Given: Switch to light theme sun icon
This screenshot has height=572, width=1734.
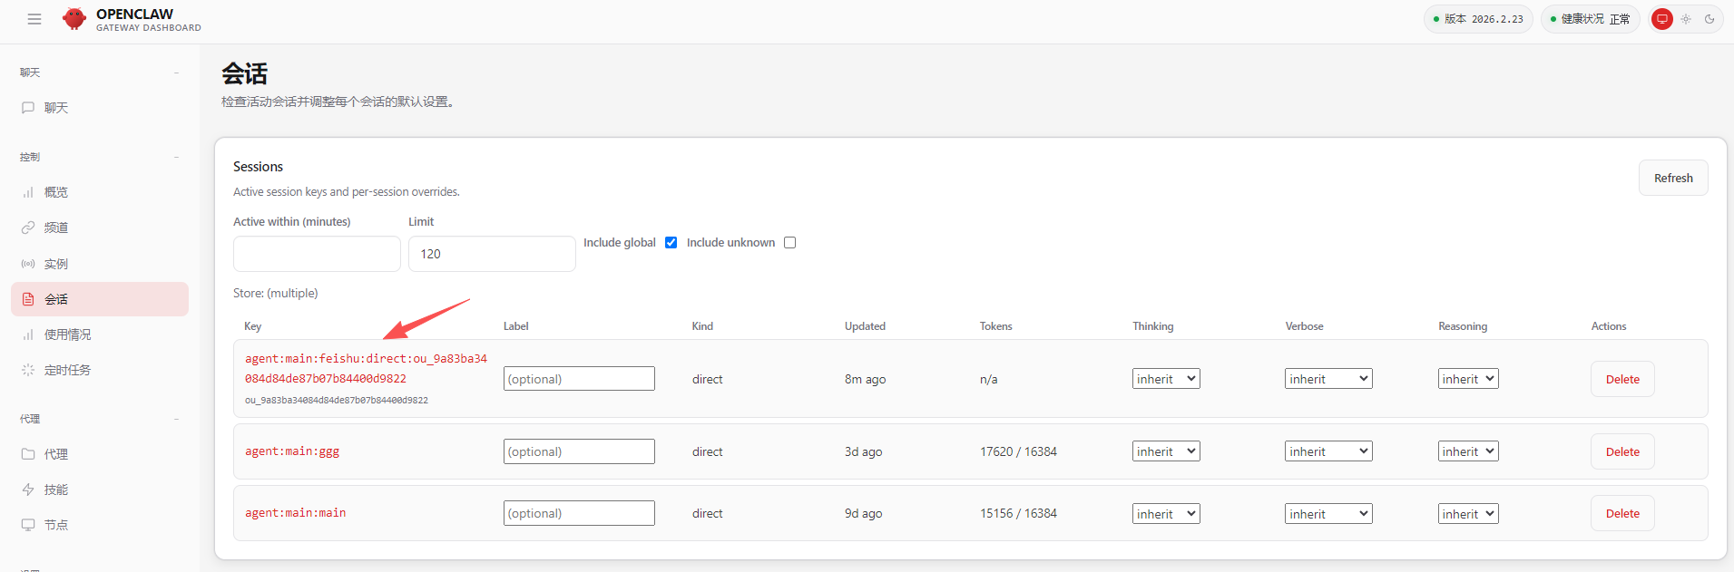Looking at the screenshot, I should point(1686,19).
